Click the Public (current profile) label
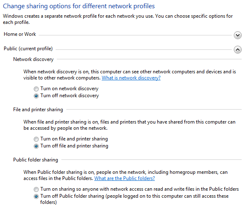 28,49
